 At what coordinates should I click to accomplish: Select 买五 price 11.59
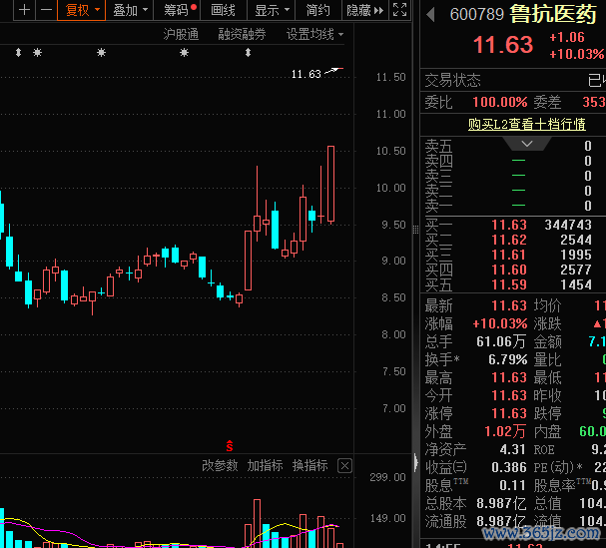pyautogui.click(x=509, y=284)
